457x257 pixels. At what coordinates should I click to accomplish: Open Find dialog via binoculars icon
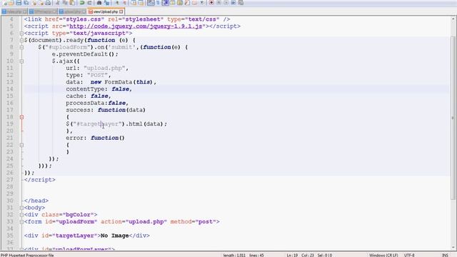(x=99, y=3)
